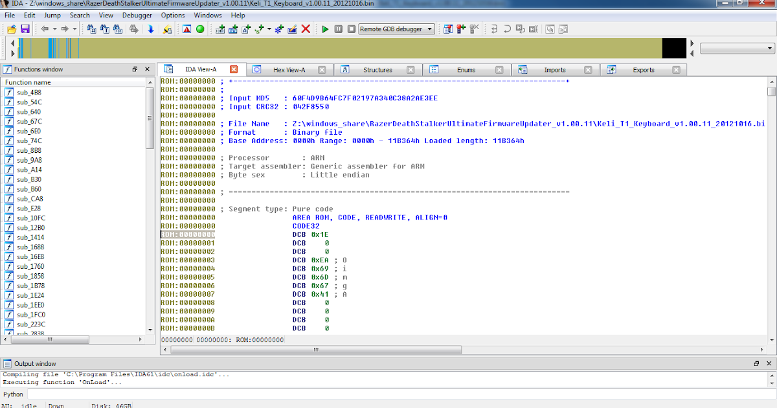Click the first green-plus segment toolbar icon
777x408 pixels.
[220, 29]
